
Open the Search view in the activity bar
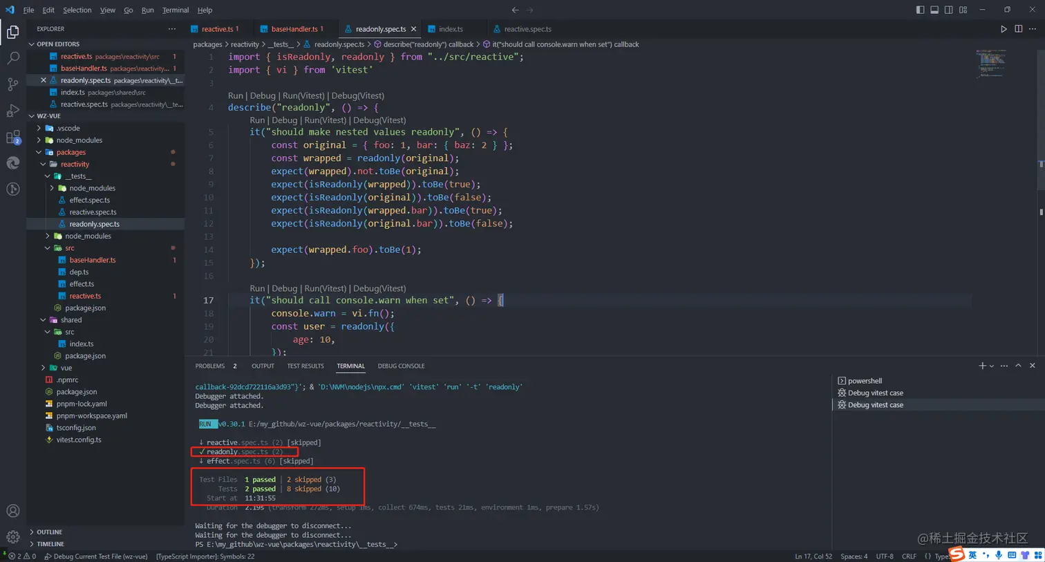pos(13,58)
